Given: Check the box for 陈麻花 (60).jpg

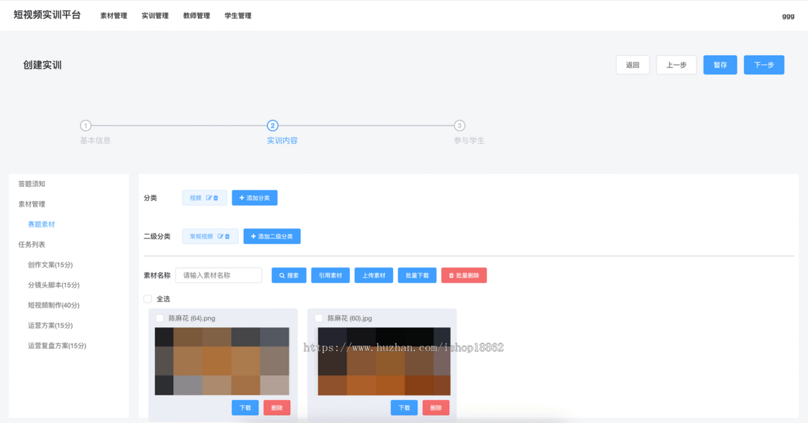Looking at the screenshot, I should pyautogui.click(x=318, y=318).
